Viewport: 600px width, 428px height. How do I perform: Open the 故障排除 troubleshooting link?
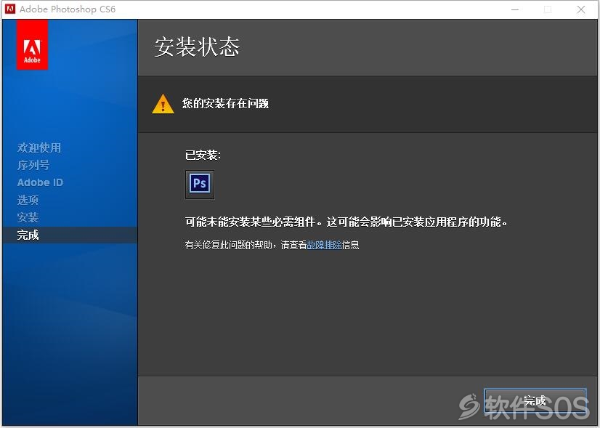point(324,245)
